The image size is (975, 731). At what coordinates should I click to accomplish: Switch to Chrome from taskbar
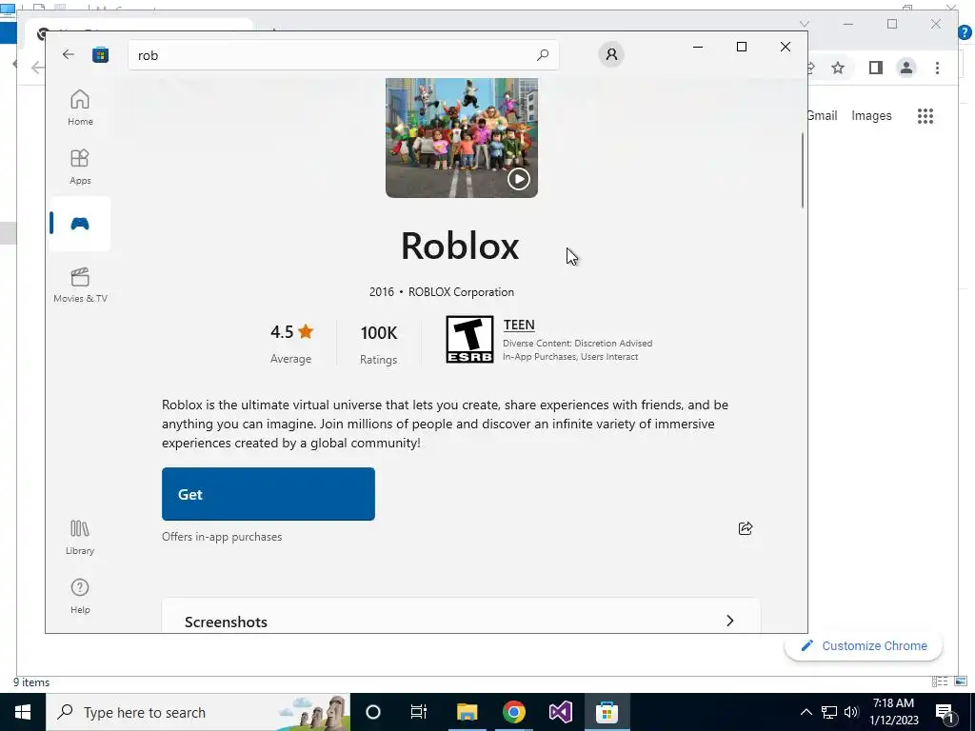click(513, 712)
